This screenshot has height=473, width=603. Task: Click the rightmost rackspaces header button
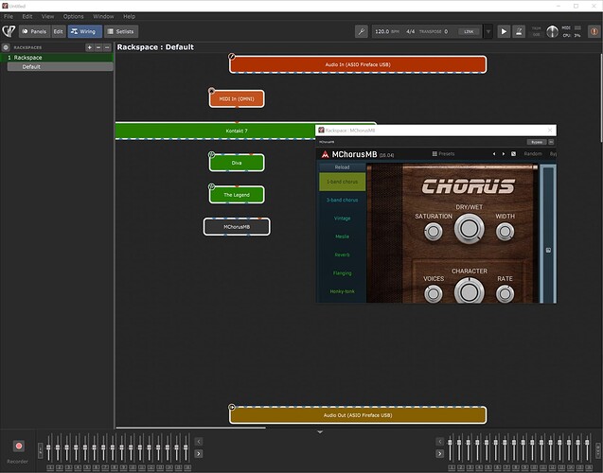[107, 47]
